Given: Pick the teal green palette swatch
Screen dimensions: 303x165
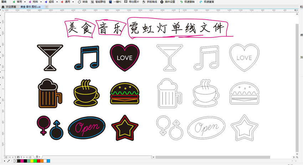Looking at the screenshot, I should coord(29,161).
